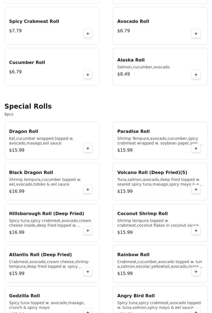Click the Alaska Roll name
Screen dimensions: 212x313
coord(131,60)
